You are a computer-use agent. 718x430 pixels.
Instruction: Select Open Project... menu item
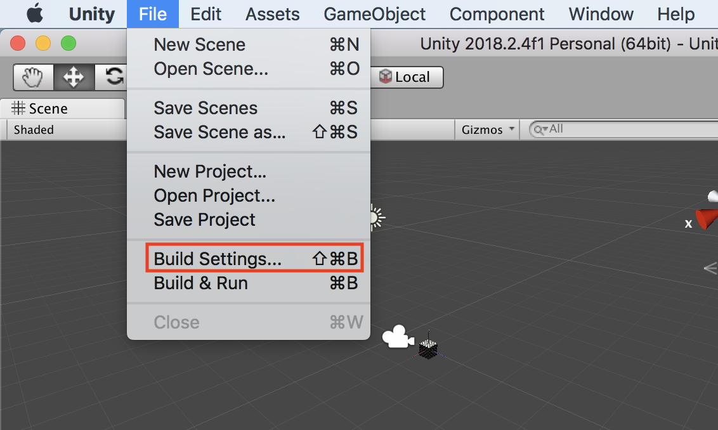click(x=214, y=195)
